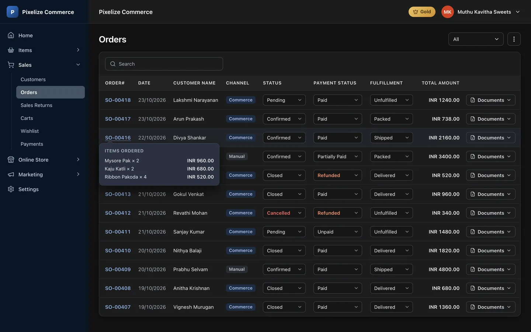Open Documents button for SO-00410
The height and width of the screenshot is (332, 531).
[490, 250]
